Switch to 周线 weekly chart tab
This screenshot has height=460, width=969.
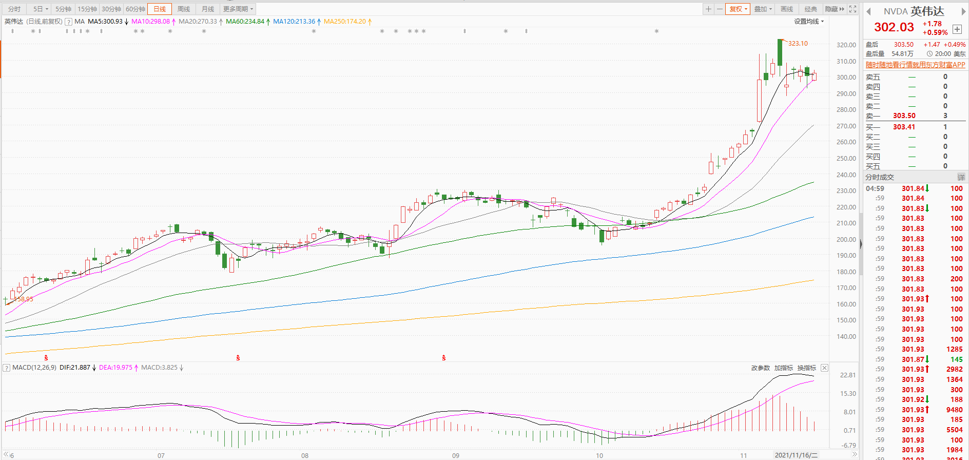click(183, 9)
